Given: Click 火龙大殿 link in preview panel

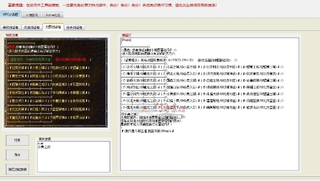Looking at the screenshot, I should tap(18, 109).
